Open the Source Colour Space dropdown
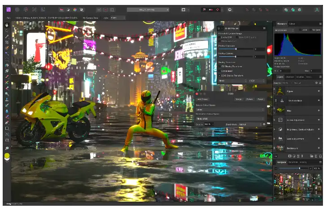 230,110
